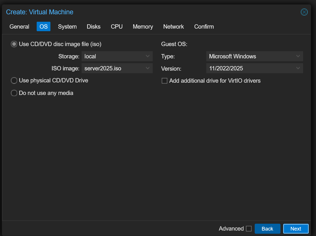Open the Memory tab
This screenshot has width=316, height=236.
[x=143, y=27]
